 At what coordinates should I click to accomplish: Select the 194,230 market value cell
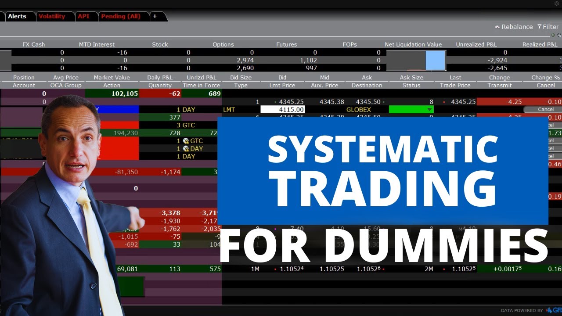[126, 133]
